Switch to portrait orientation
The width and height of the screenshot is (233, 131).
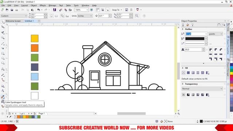click(x=51, y=16)
